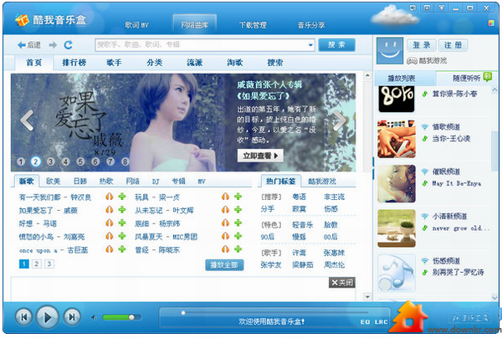Add 愤怒的小鸟 with green plus icon
The width and height of the screenshot is (502, 338).
pyautogui.click(x=122, y=236)
